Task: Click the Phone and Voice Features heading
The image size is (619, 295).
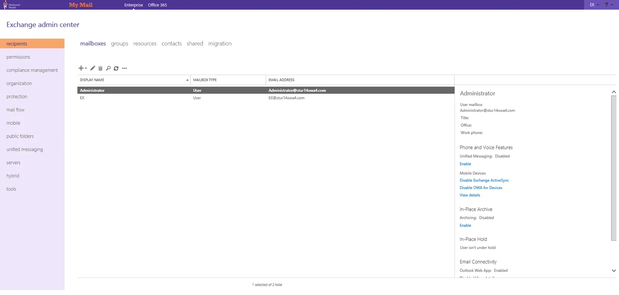Action: click(x=486, y=147)
